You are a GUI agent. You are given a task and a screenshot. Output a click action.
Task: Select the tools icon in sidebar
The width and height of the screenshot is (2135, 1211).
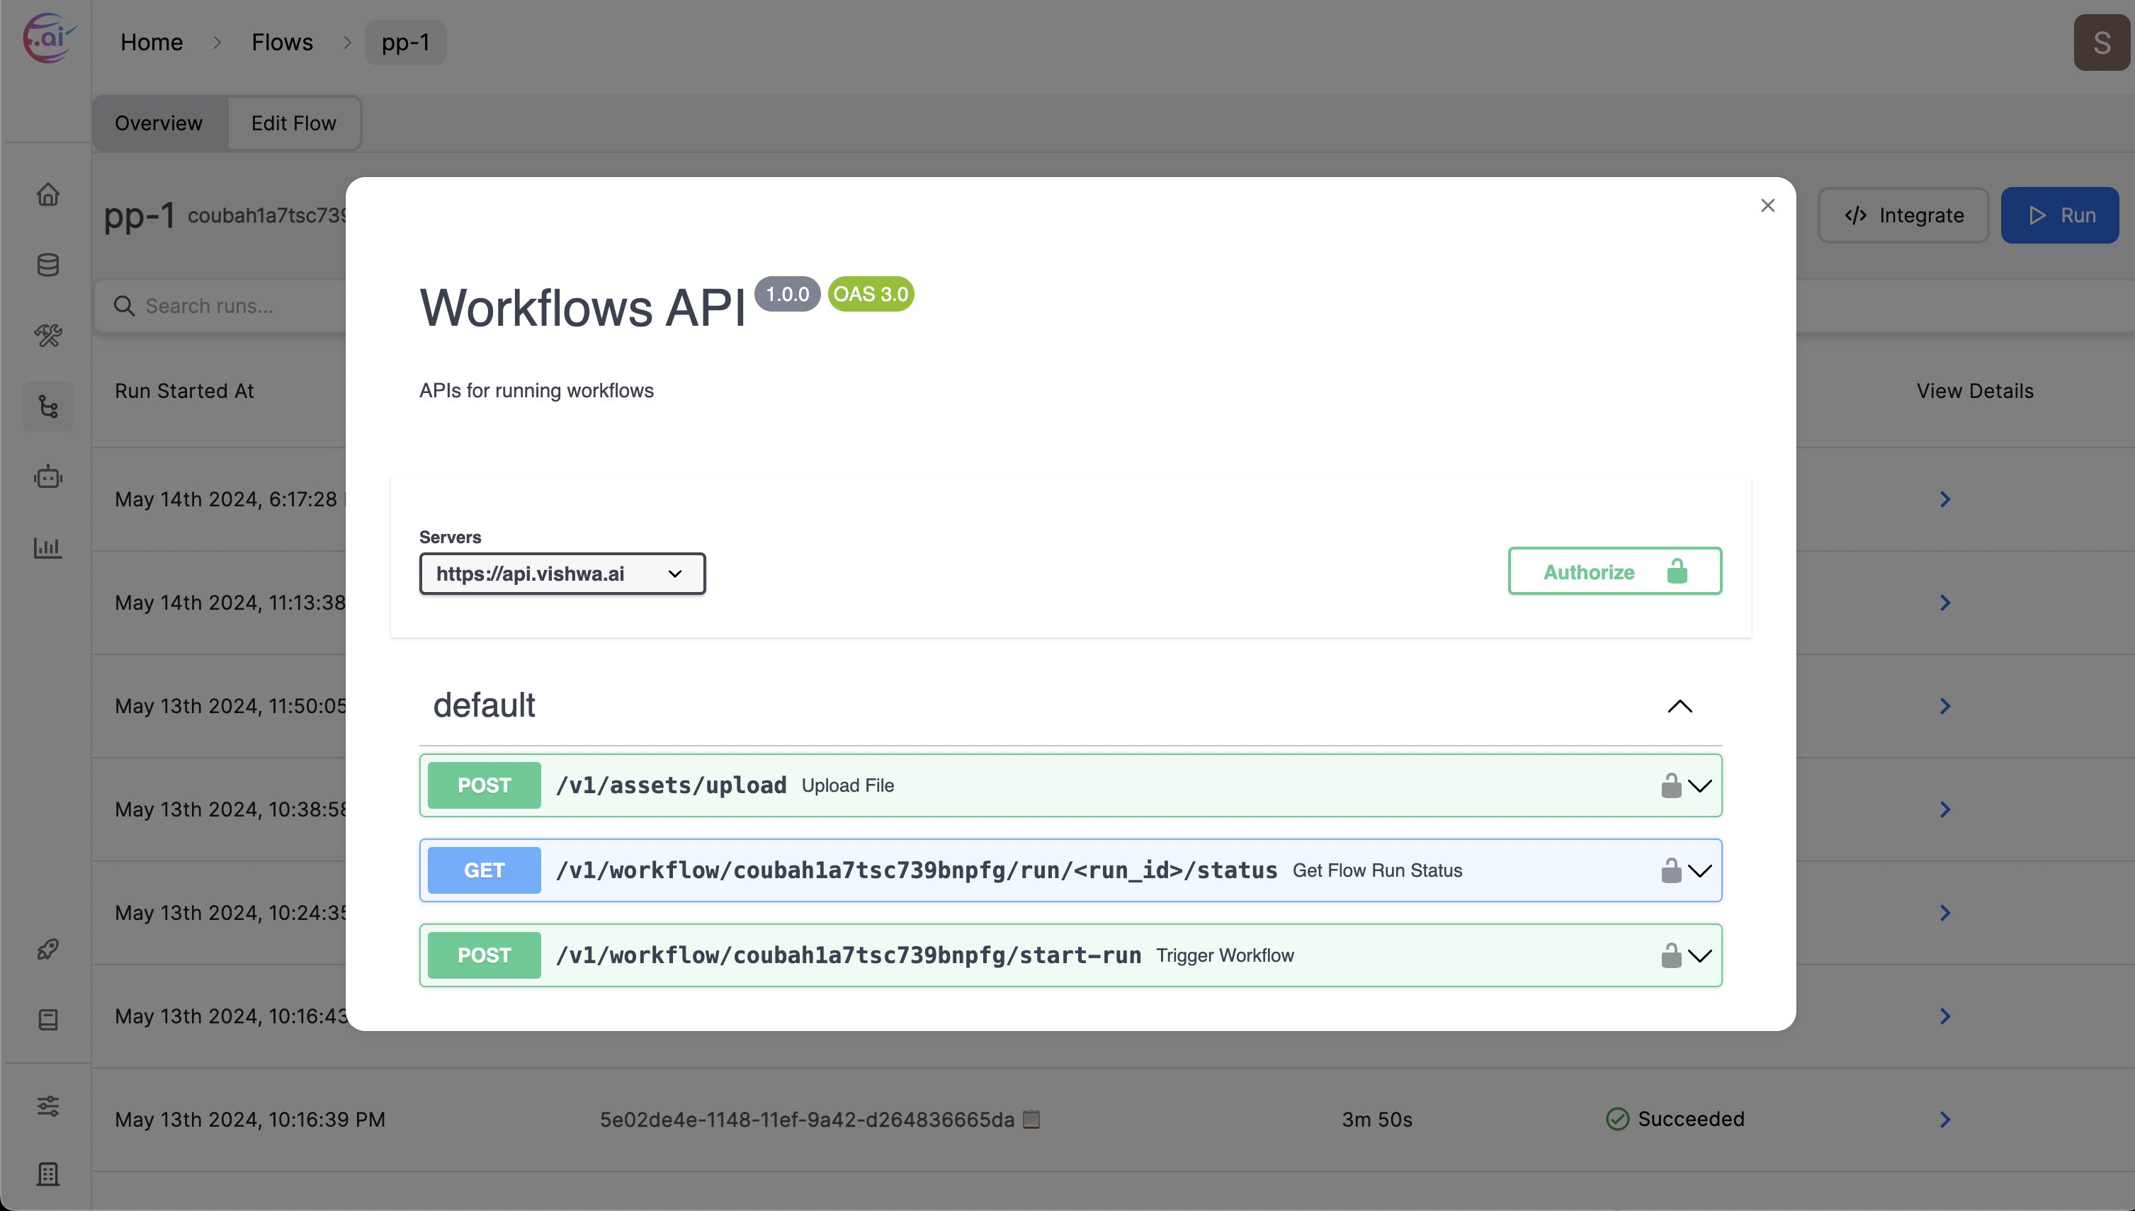[x=48, y=335]
